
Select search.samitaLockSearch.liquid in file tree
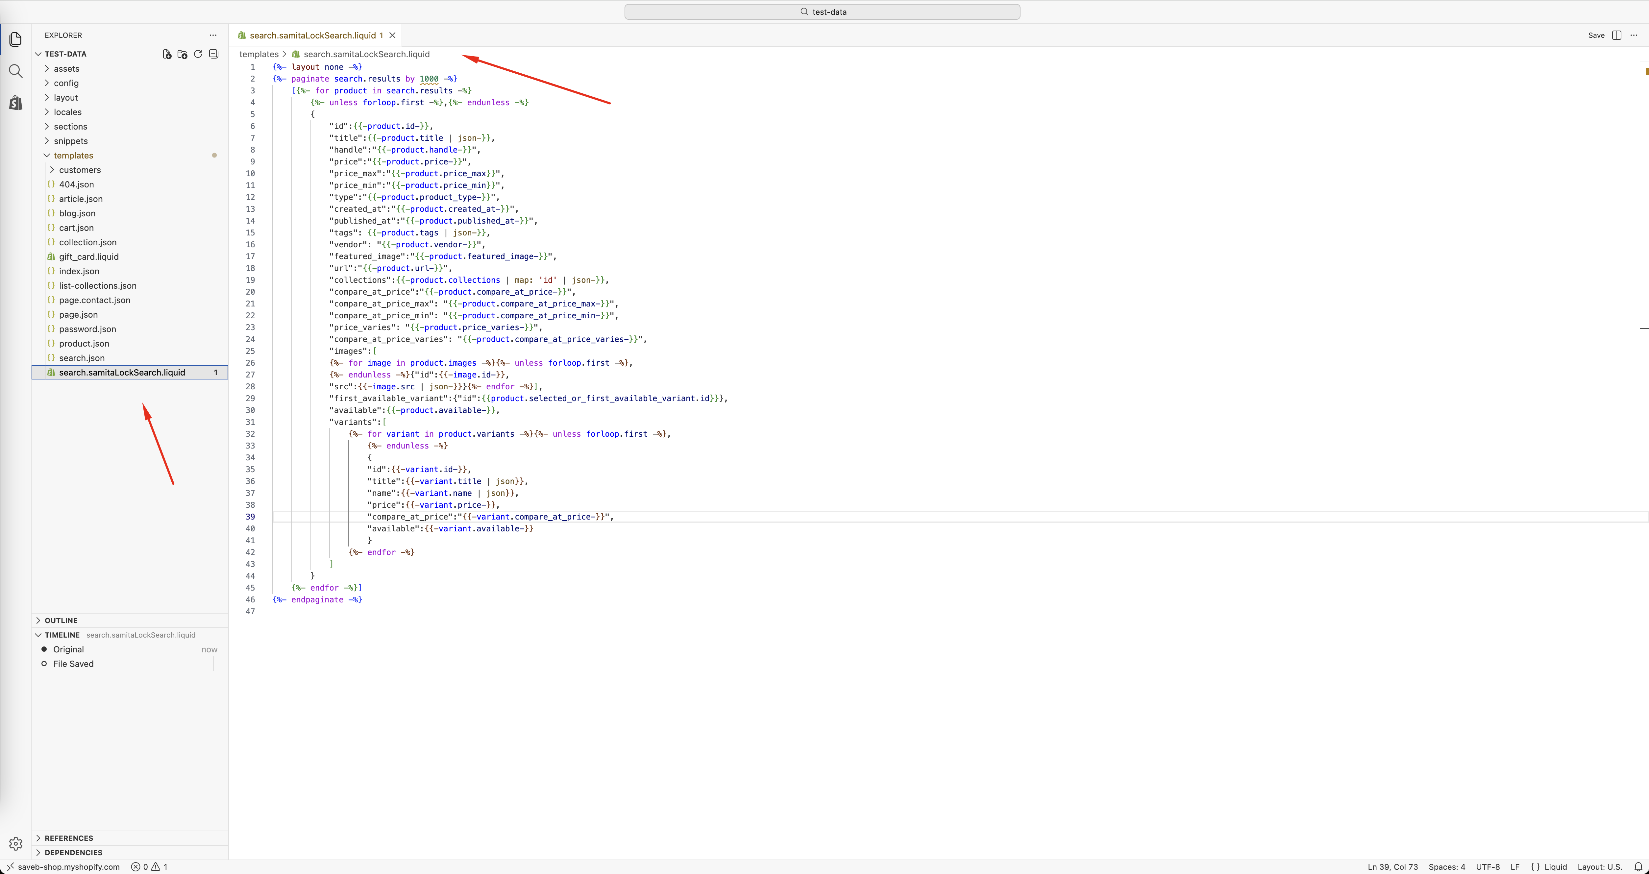[130, 372]
